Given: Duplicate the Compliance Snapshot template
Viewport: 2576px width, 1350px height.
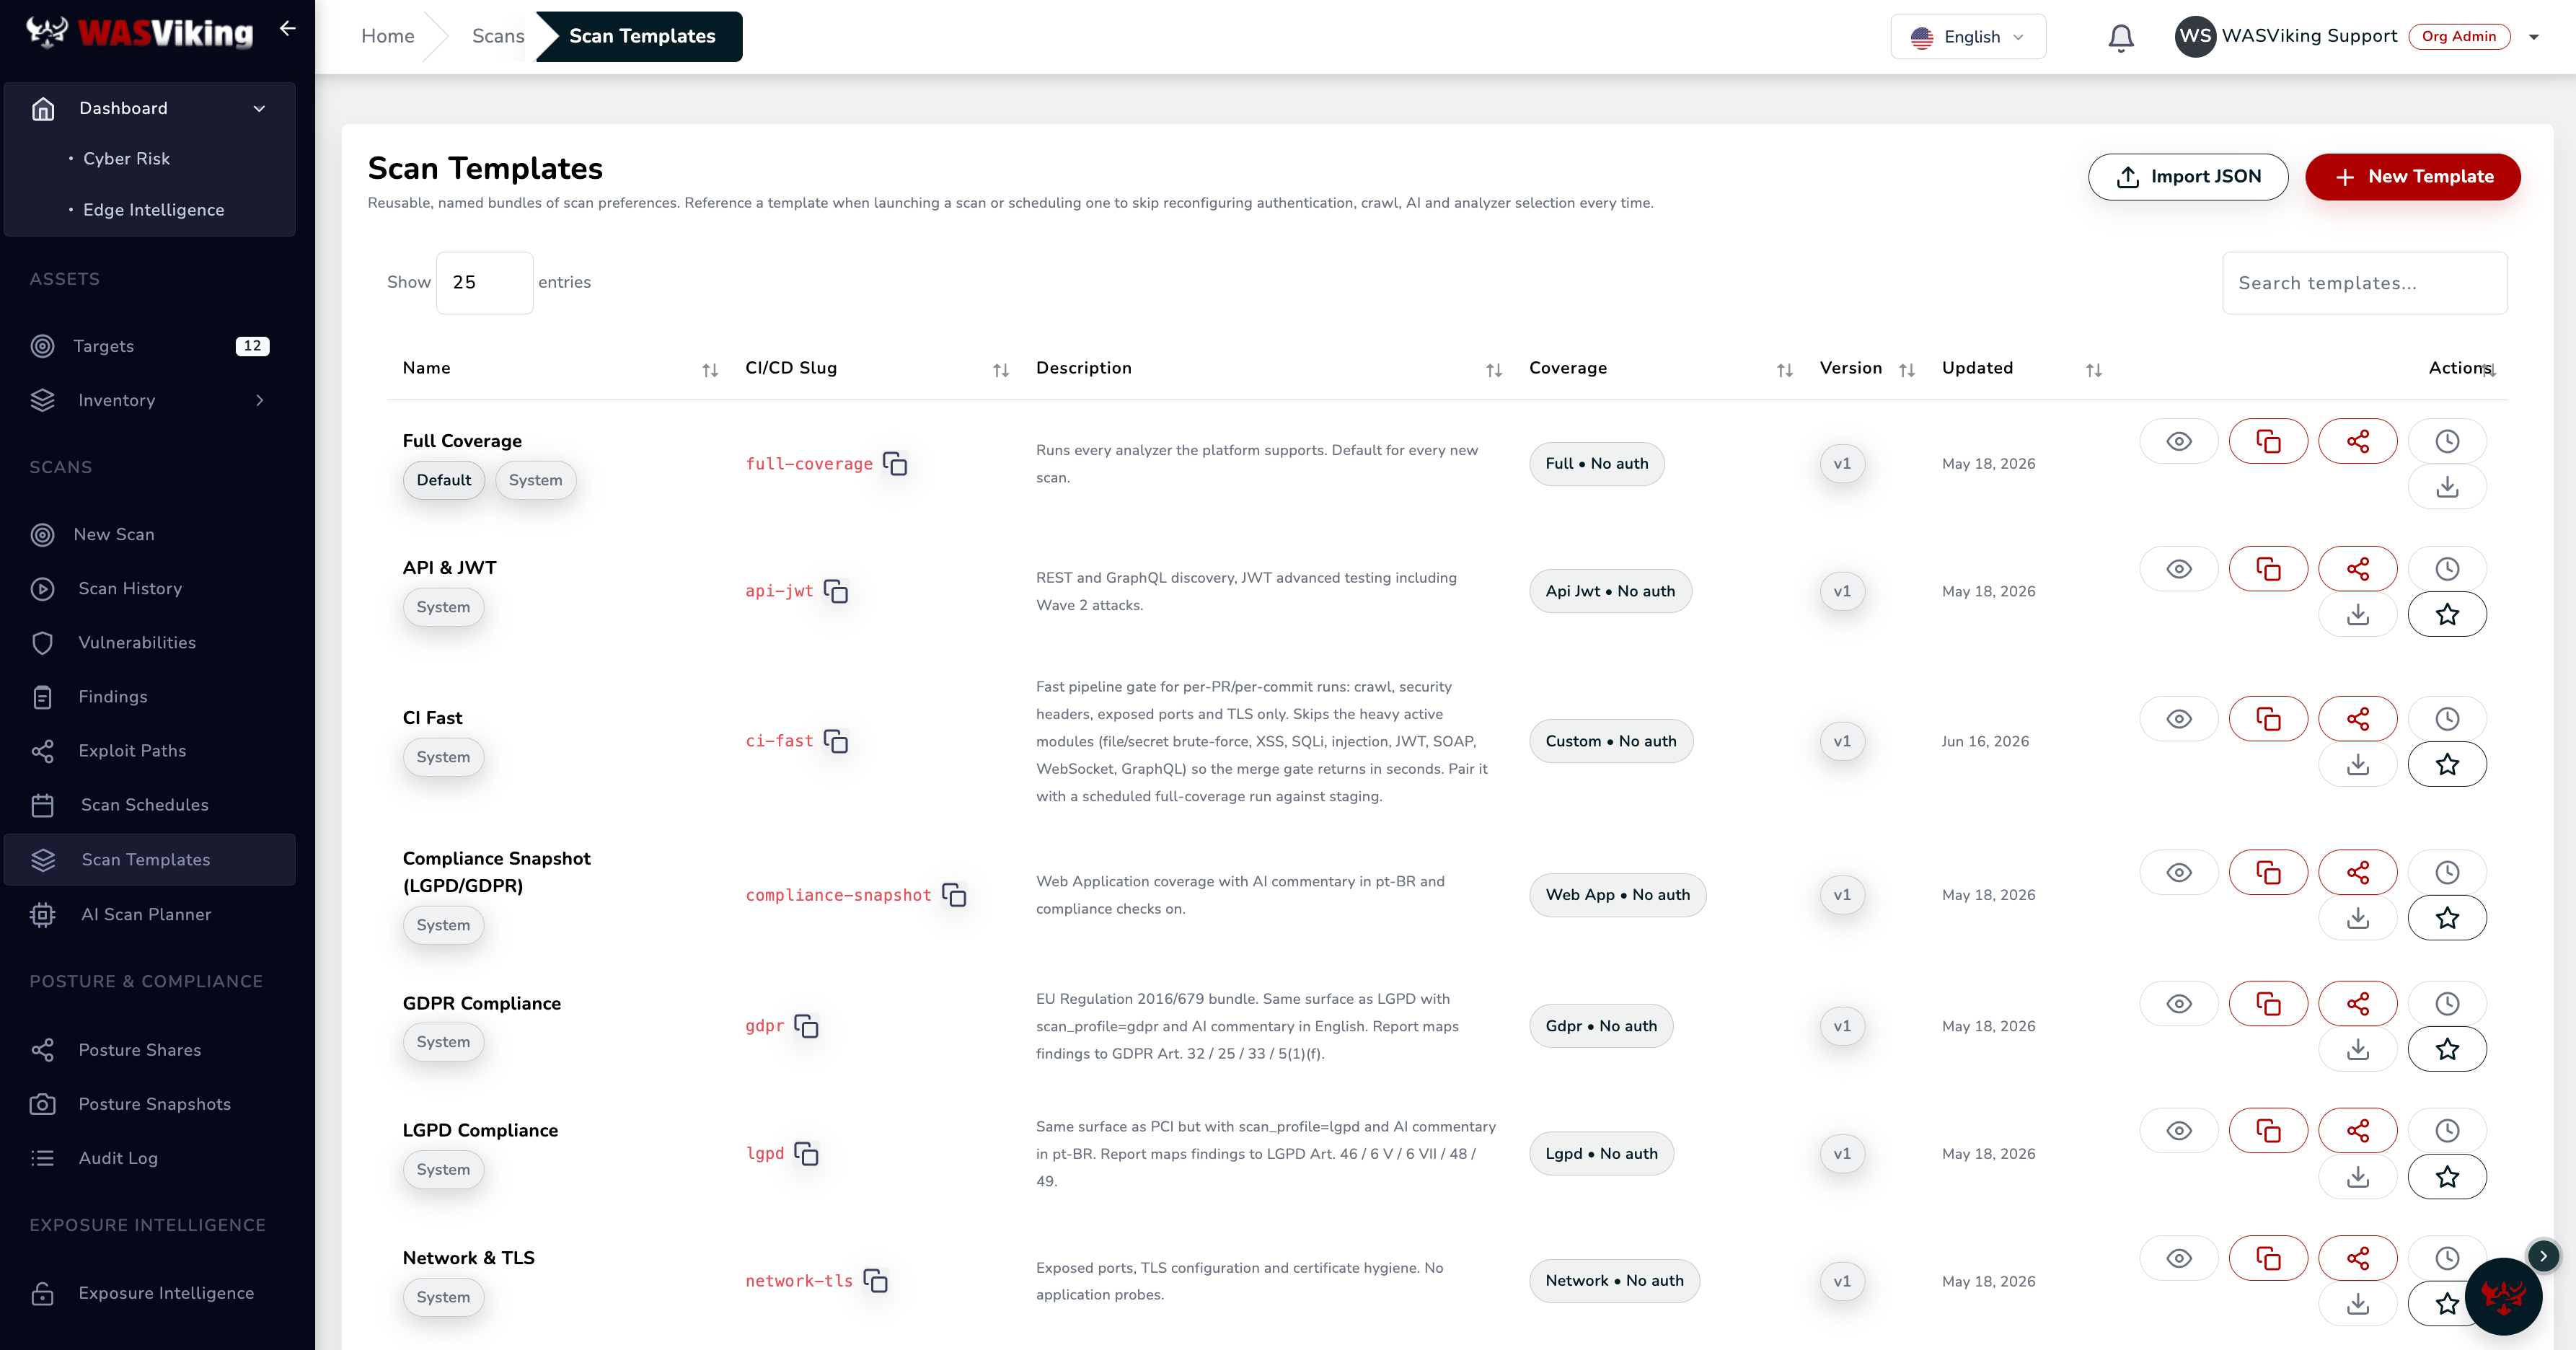Looking at the screenshot, I should tap(2268, 873).
